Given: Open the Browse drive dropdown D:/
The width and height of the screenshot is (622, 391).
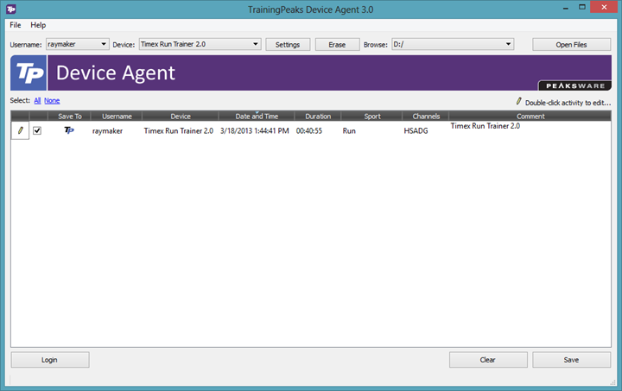Looking at the screenshot, I should coord(453,44).
